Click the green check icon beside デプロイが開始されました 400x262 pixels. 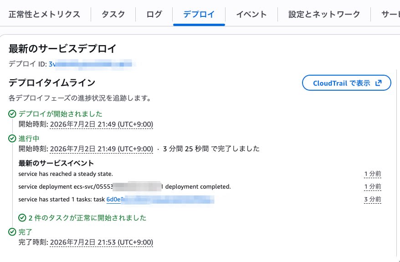coord(12,114)
